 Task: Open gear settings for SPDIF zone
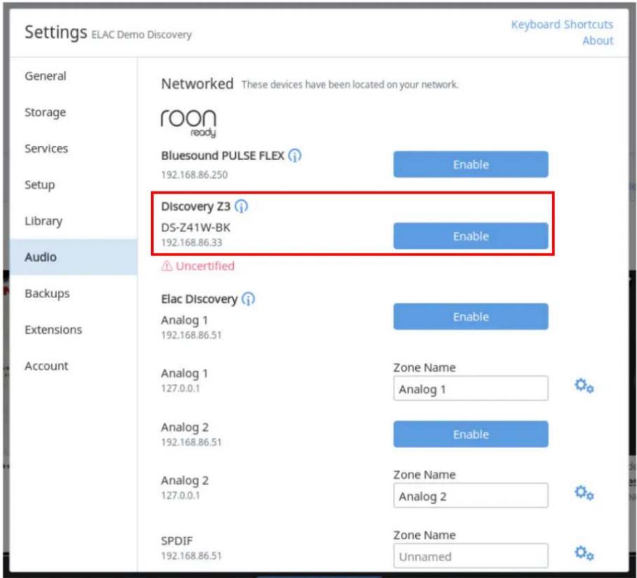click(x=584, y=553)
